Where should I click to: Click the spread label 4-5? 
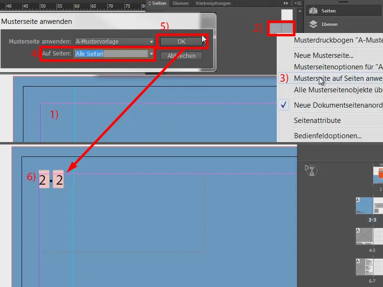tap(372, 250)
